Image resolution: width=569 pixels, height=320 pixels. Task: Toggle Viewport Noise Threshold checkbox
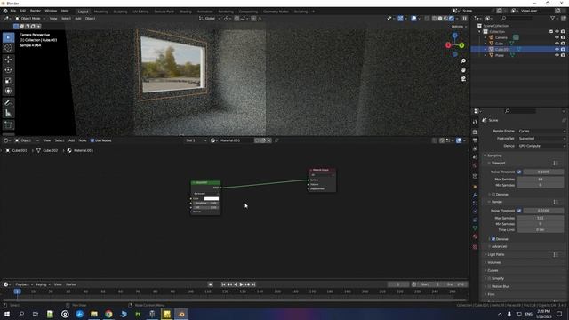point(519,172)
